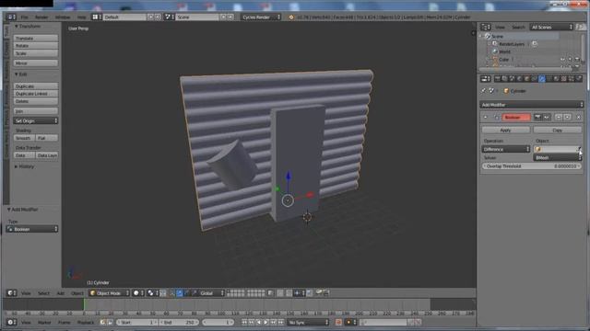Toggle the 3D manipulator widget
This screenshot has height=331, width=590.
coord(172,293)
